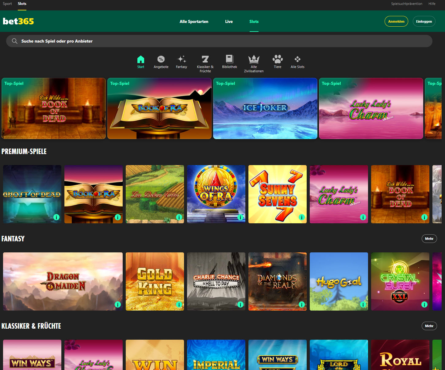Show info for Diamonds of the Realm

click(x=302, y=304)
